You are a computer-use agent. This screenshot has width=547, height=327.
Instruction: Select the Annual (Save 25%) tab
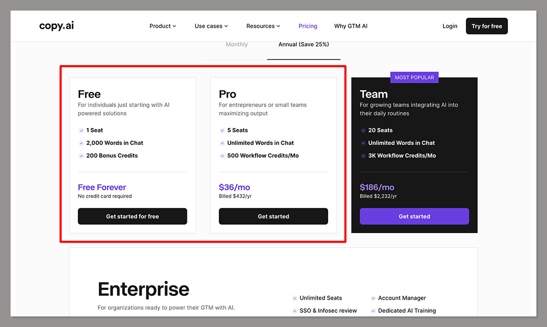pos(303,44)
